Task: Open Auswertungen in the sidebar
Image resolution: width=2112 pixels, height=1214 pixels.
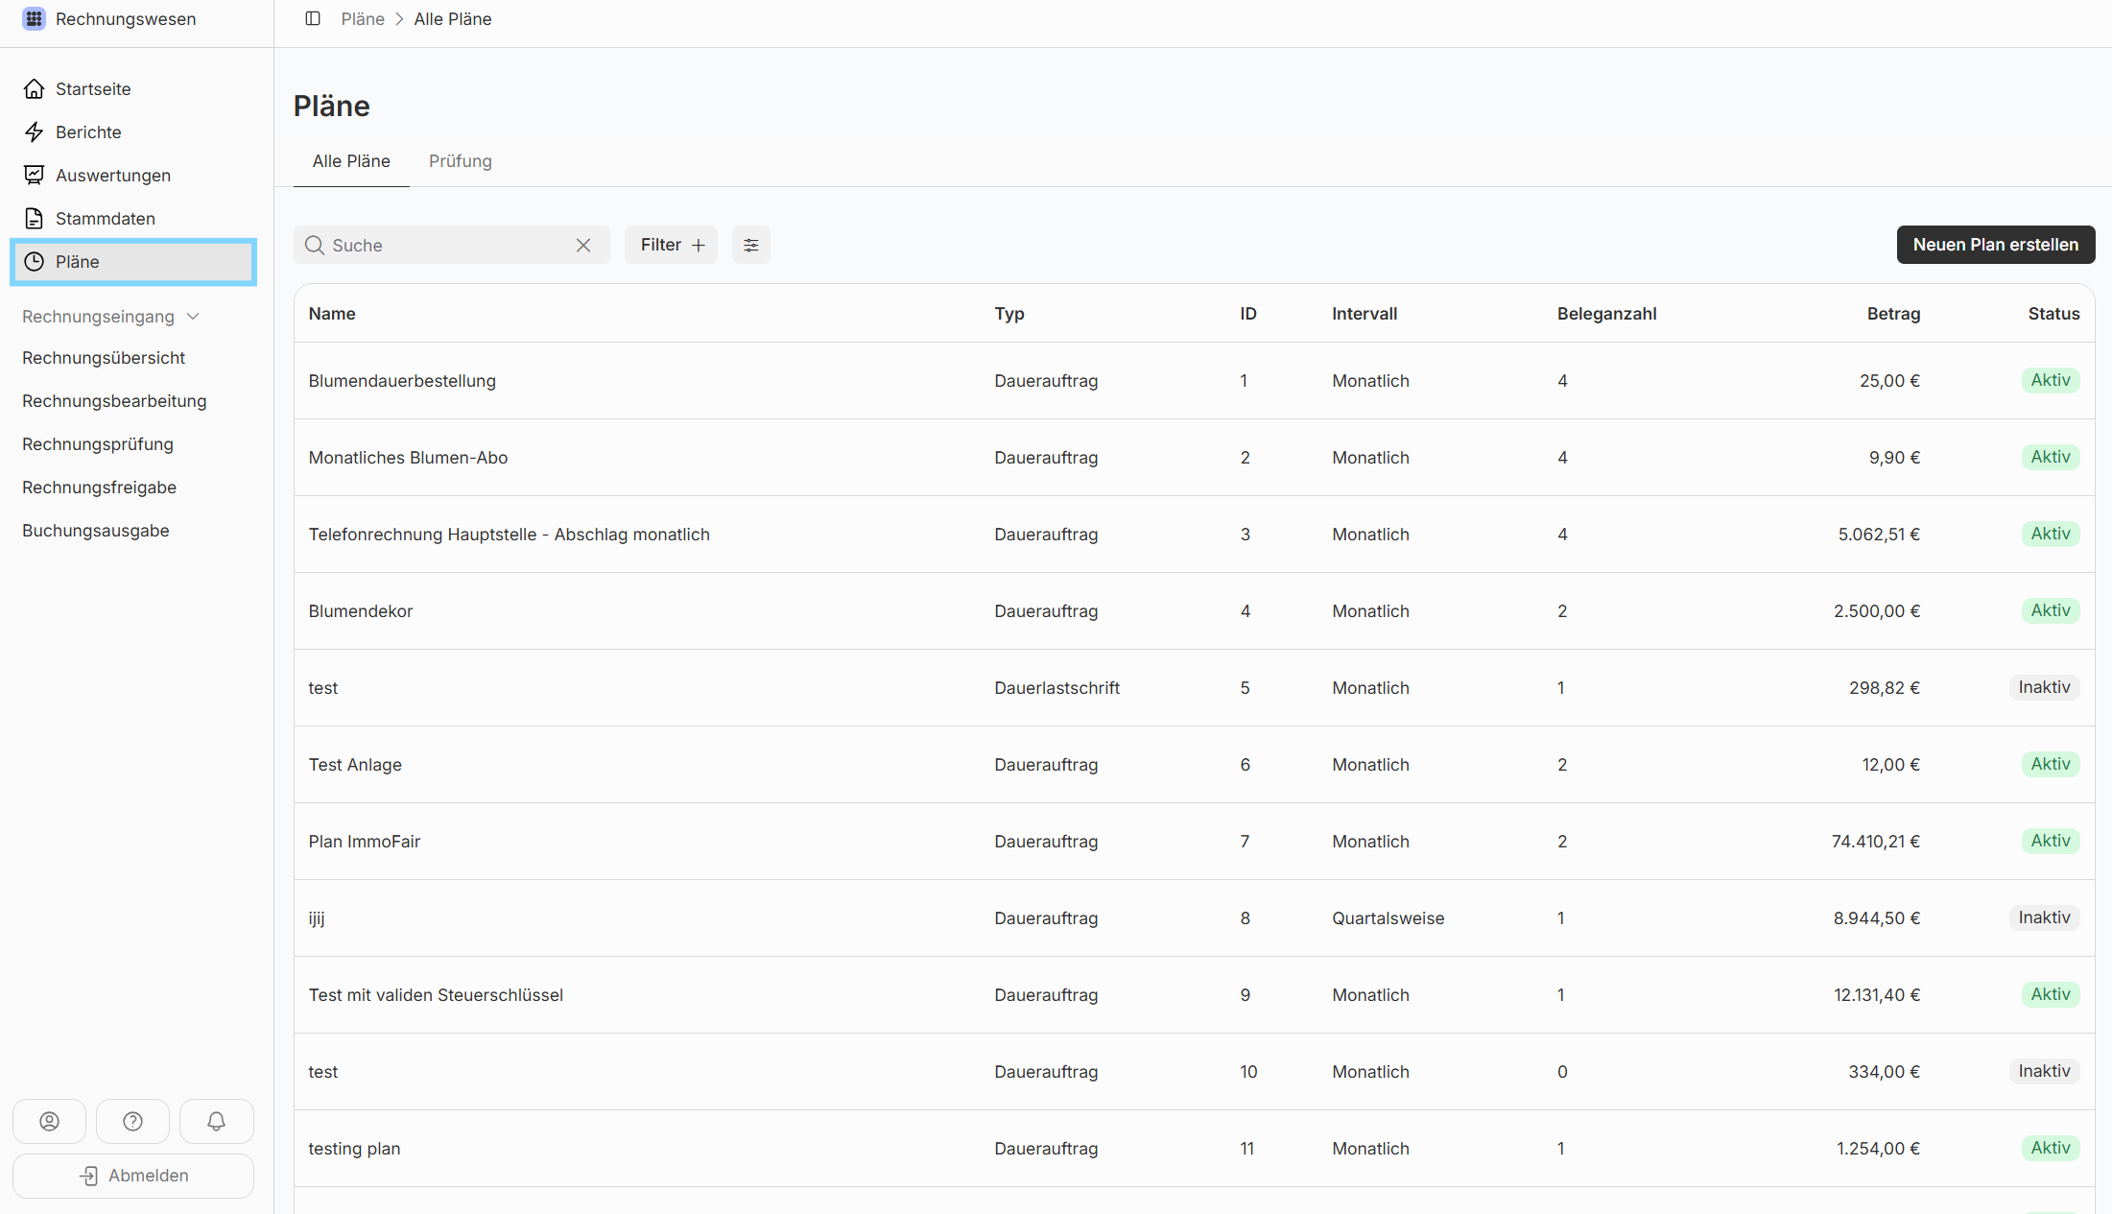Action: pos(113,176)
